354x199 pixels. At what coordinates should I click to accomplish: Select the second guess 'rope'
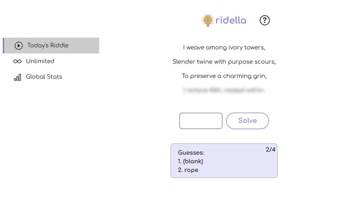[x=188, y=170]
